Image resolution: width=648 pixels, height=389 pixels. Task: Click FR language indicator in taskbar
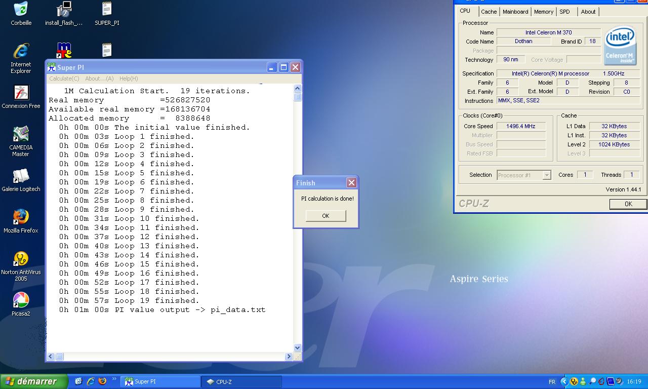pos(552,381)
